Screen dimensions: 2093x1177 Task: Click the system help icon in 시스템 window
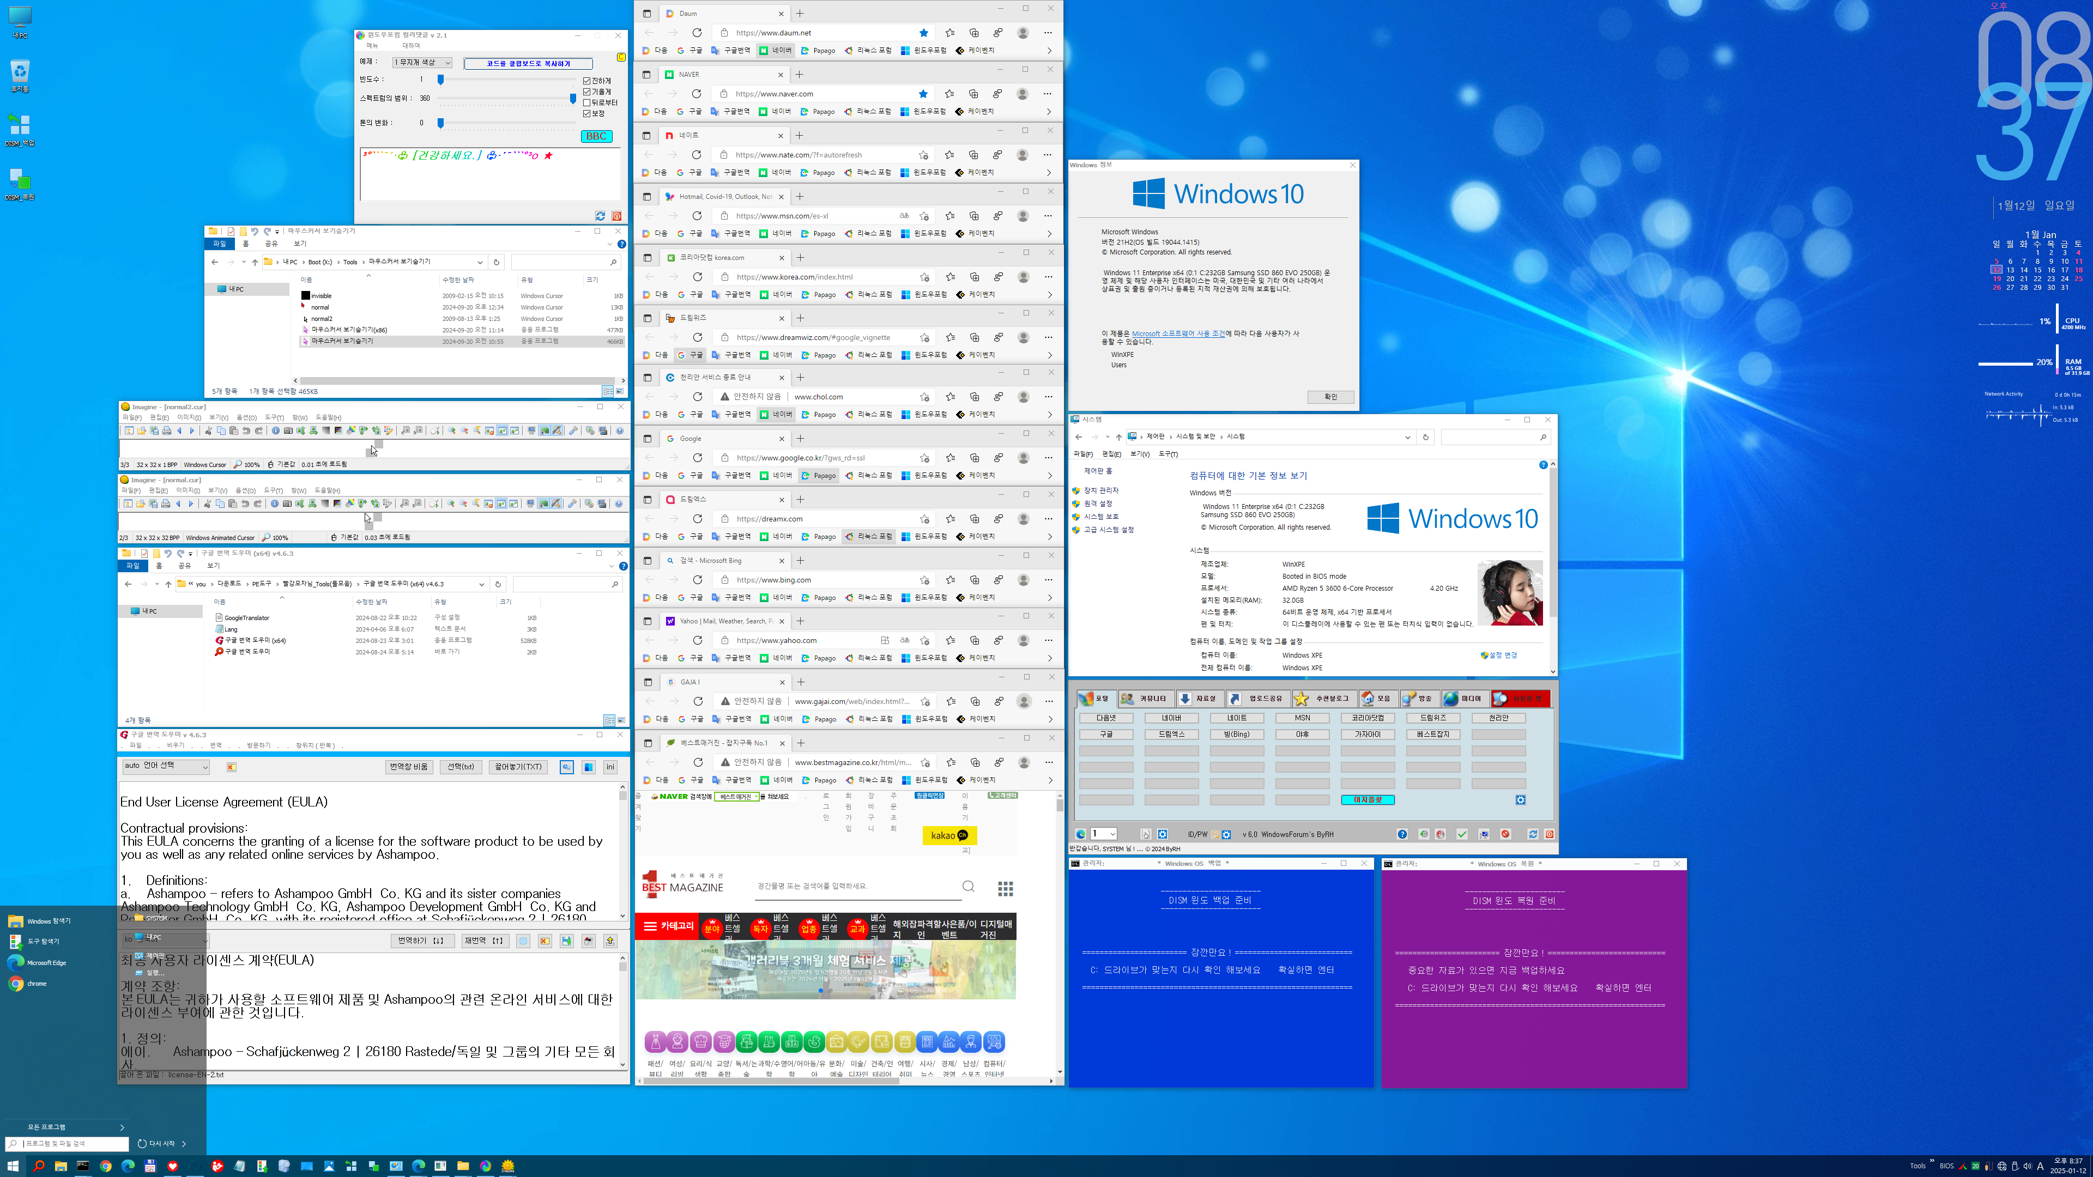(x=1543, y=465)
